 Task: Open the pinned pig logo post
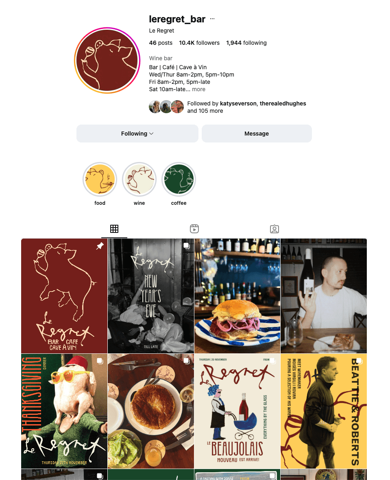(x=64, y=296)
